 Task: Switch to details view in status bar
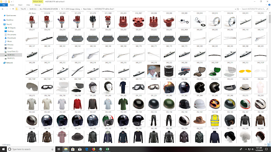click(x=266, y=145)
